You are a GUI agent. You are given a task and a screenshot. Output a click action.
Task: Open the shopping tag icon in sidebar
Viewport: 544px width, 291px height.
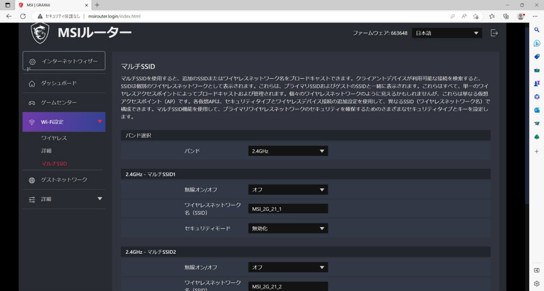tap(537, 56)
